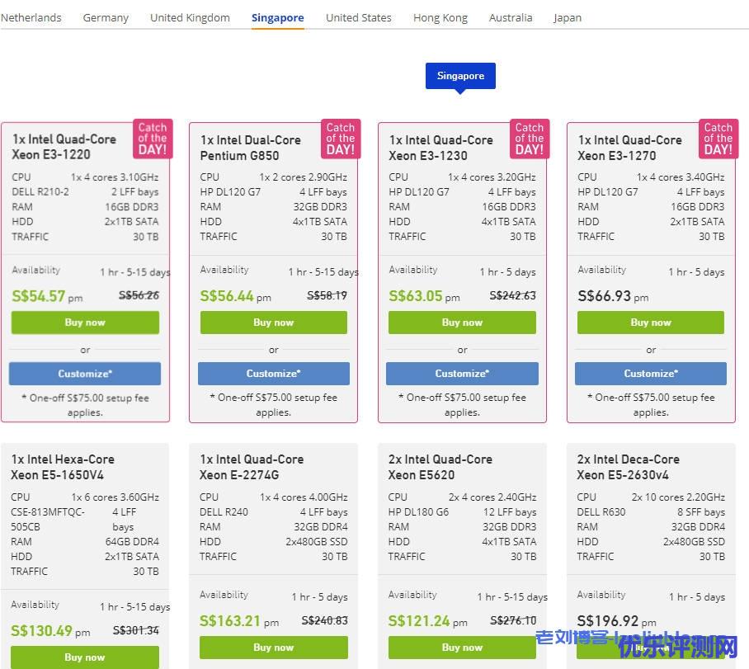Select the United Kingdom tab

pos(190,17)
